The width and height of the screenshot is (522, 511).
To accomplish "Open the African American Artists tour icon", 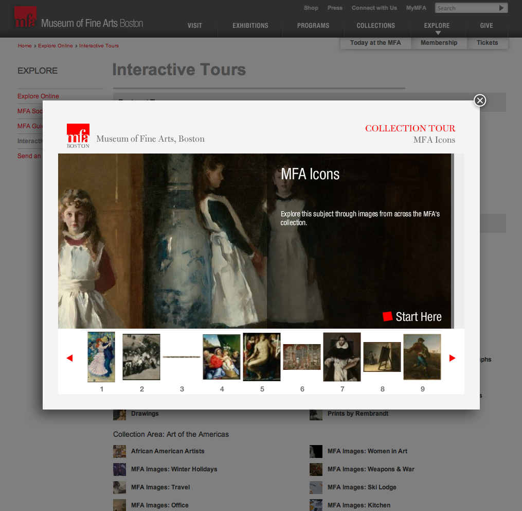I will coord(119,451).
